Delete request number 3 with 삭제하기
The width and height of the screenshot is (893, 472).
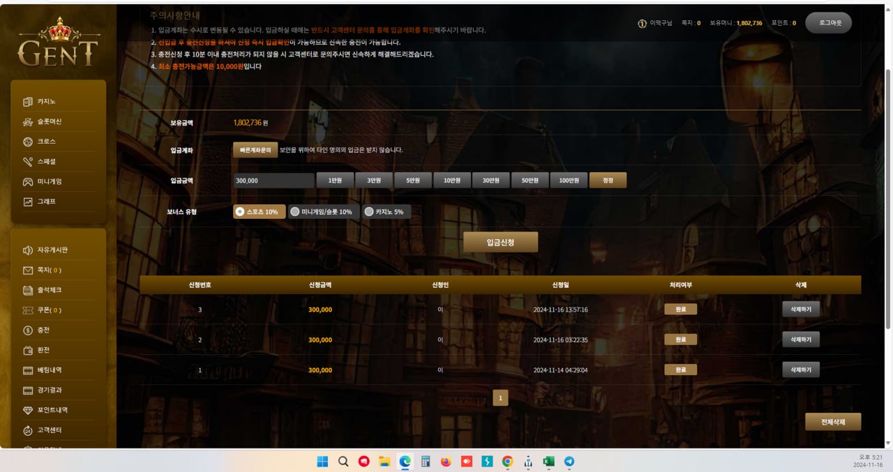tap(800, 310)
